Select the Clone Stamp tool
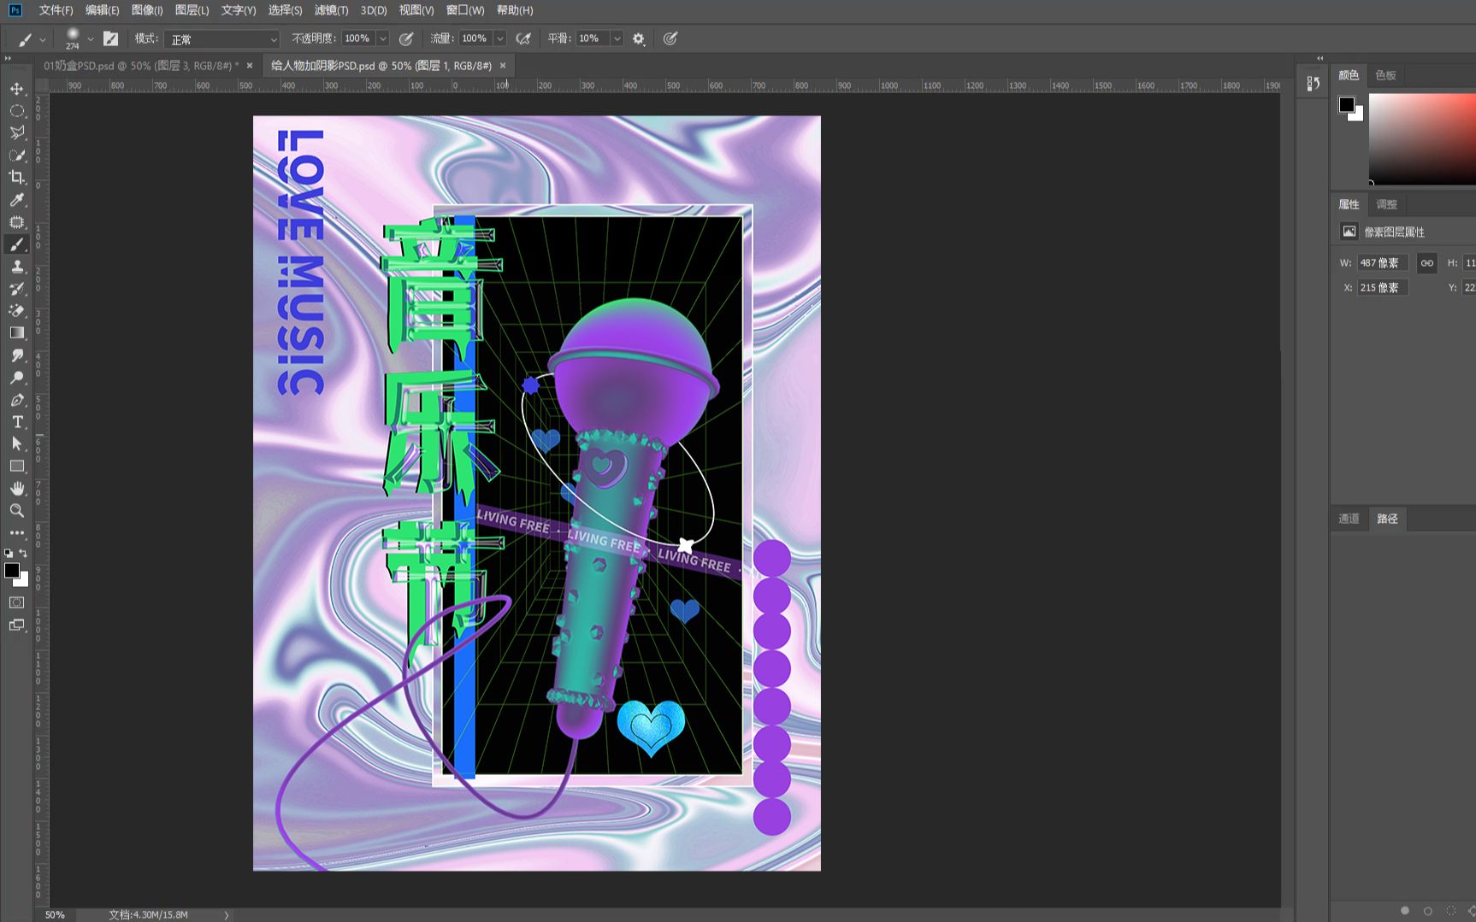The image size is (1476, 922). point(17,267)
